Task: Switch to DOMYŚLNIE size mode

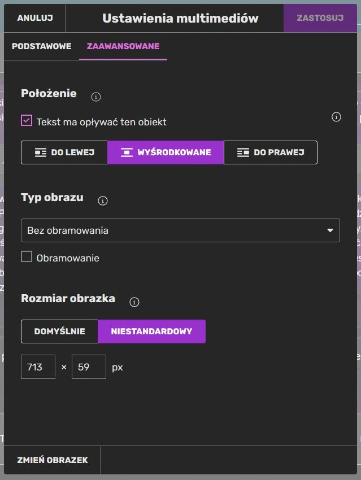Action: (x=59, y=331)
